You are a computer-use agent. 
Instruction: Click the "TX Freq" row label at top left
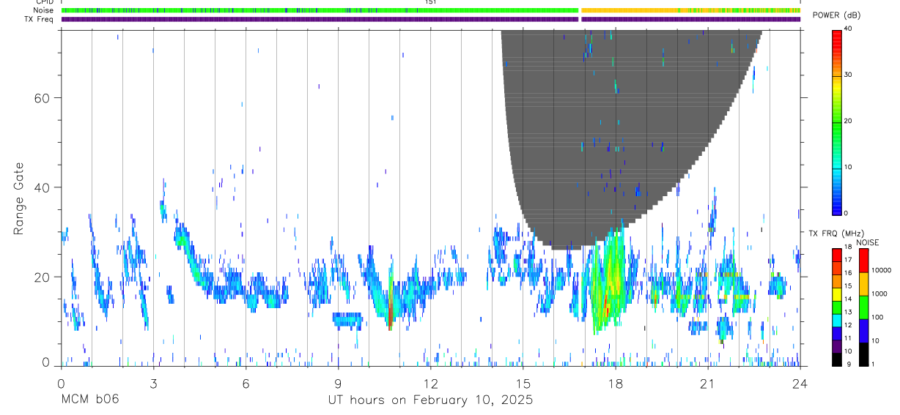click(40, 19)
